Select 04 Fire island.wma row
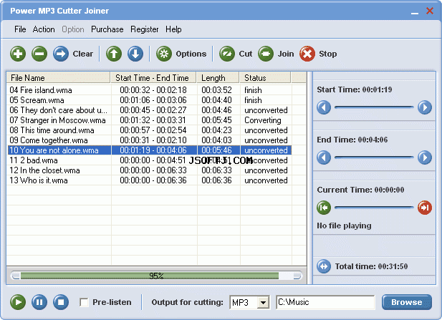This screenshot has width=442, height=320. (150, 90)
